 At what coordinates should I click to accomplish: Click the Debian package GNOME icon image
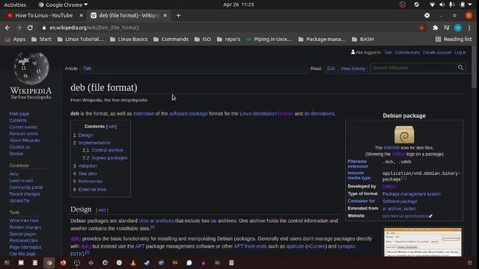coord(404,134)
